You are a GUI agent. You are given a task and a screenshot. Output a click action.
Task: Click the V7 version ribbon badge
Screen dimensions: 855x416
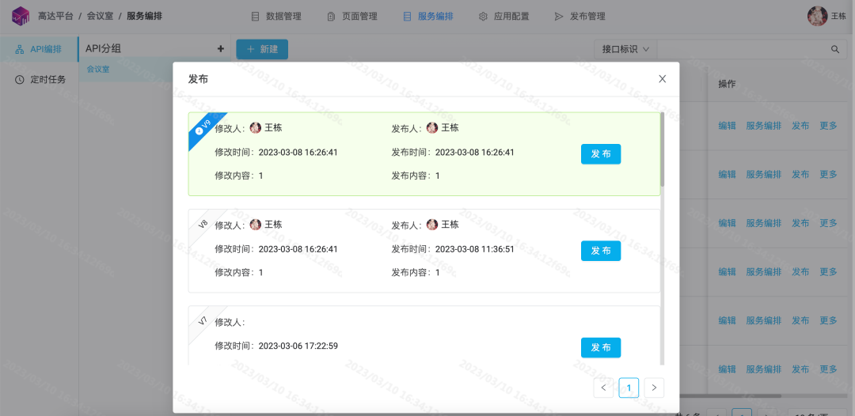coord(203,320)
